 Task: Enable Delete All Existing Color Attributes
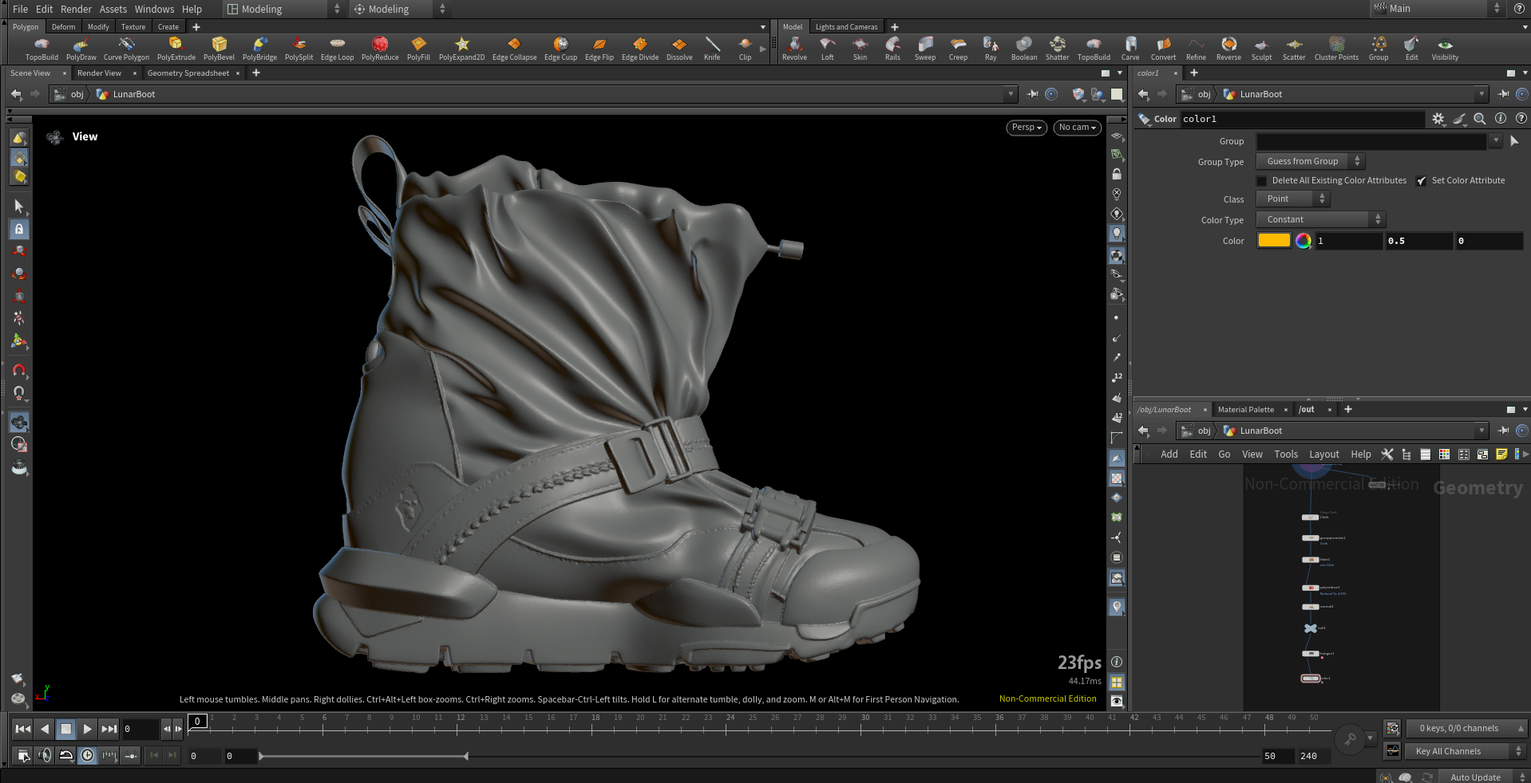point(1262,181)
